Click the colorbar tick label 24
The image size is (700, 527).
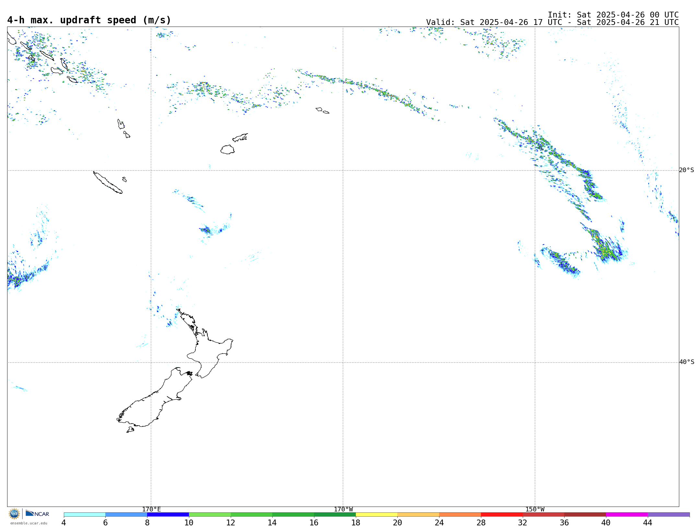click(x=439, y=522)
